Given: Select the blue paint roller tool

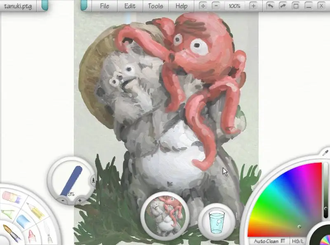Looking at the screenshot, I should 24,221.
